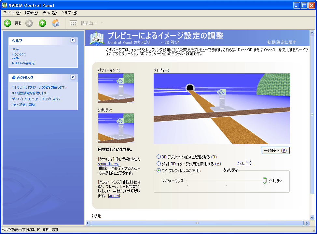Viewport: 317px width, 234px height.
Task: Maximize the NVIDIA Control Panel window
Action: [304, 5]
